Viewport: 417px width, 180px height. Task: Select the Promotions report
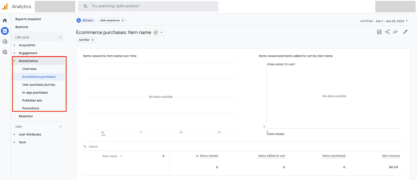pyautogui.click(x=31, y=108)
